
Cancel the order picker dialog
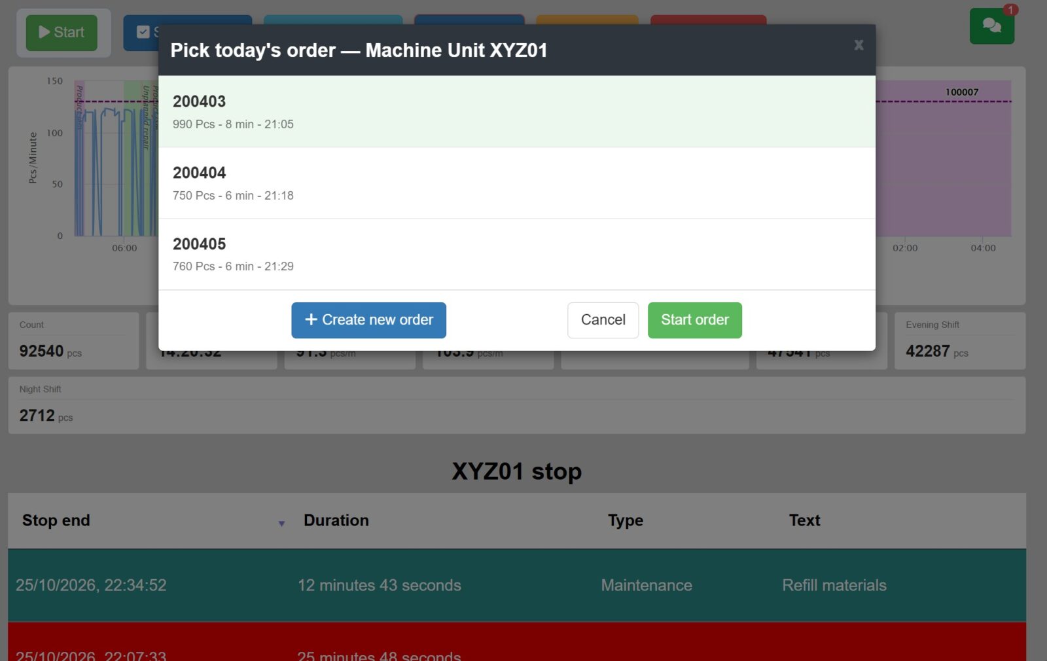click(x=603, y=320)
